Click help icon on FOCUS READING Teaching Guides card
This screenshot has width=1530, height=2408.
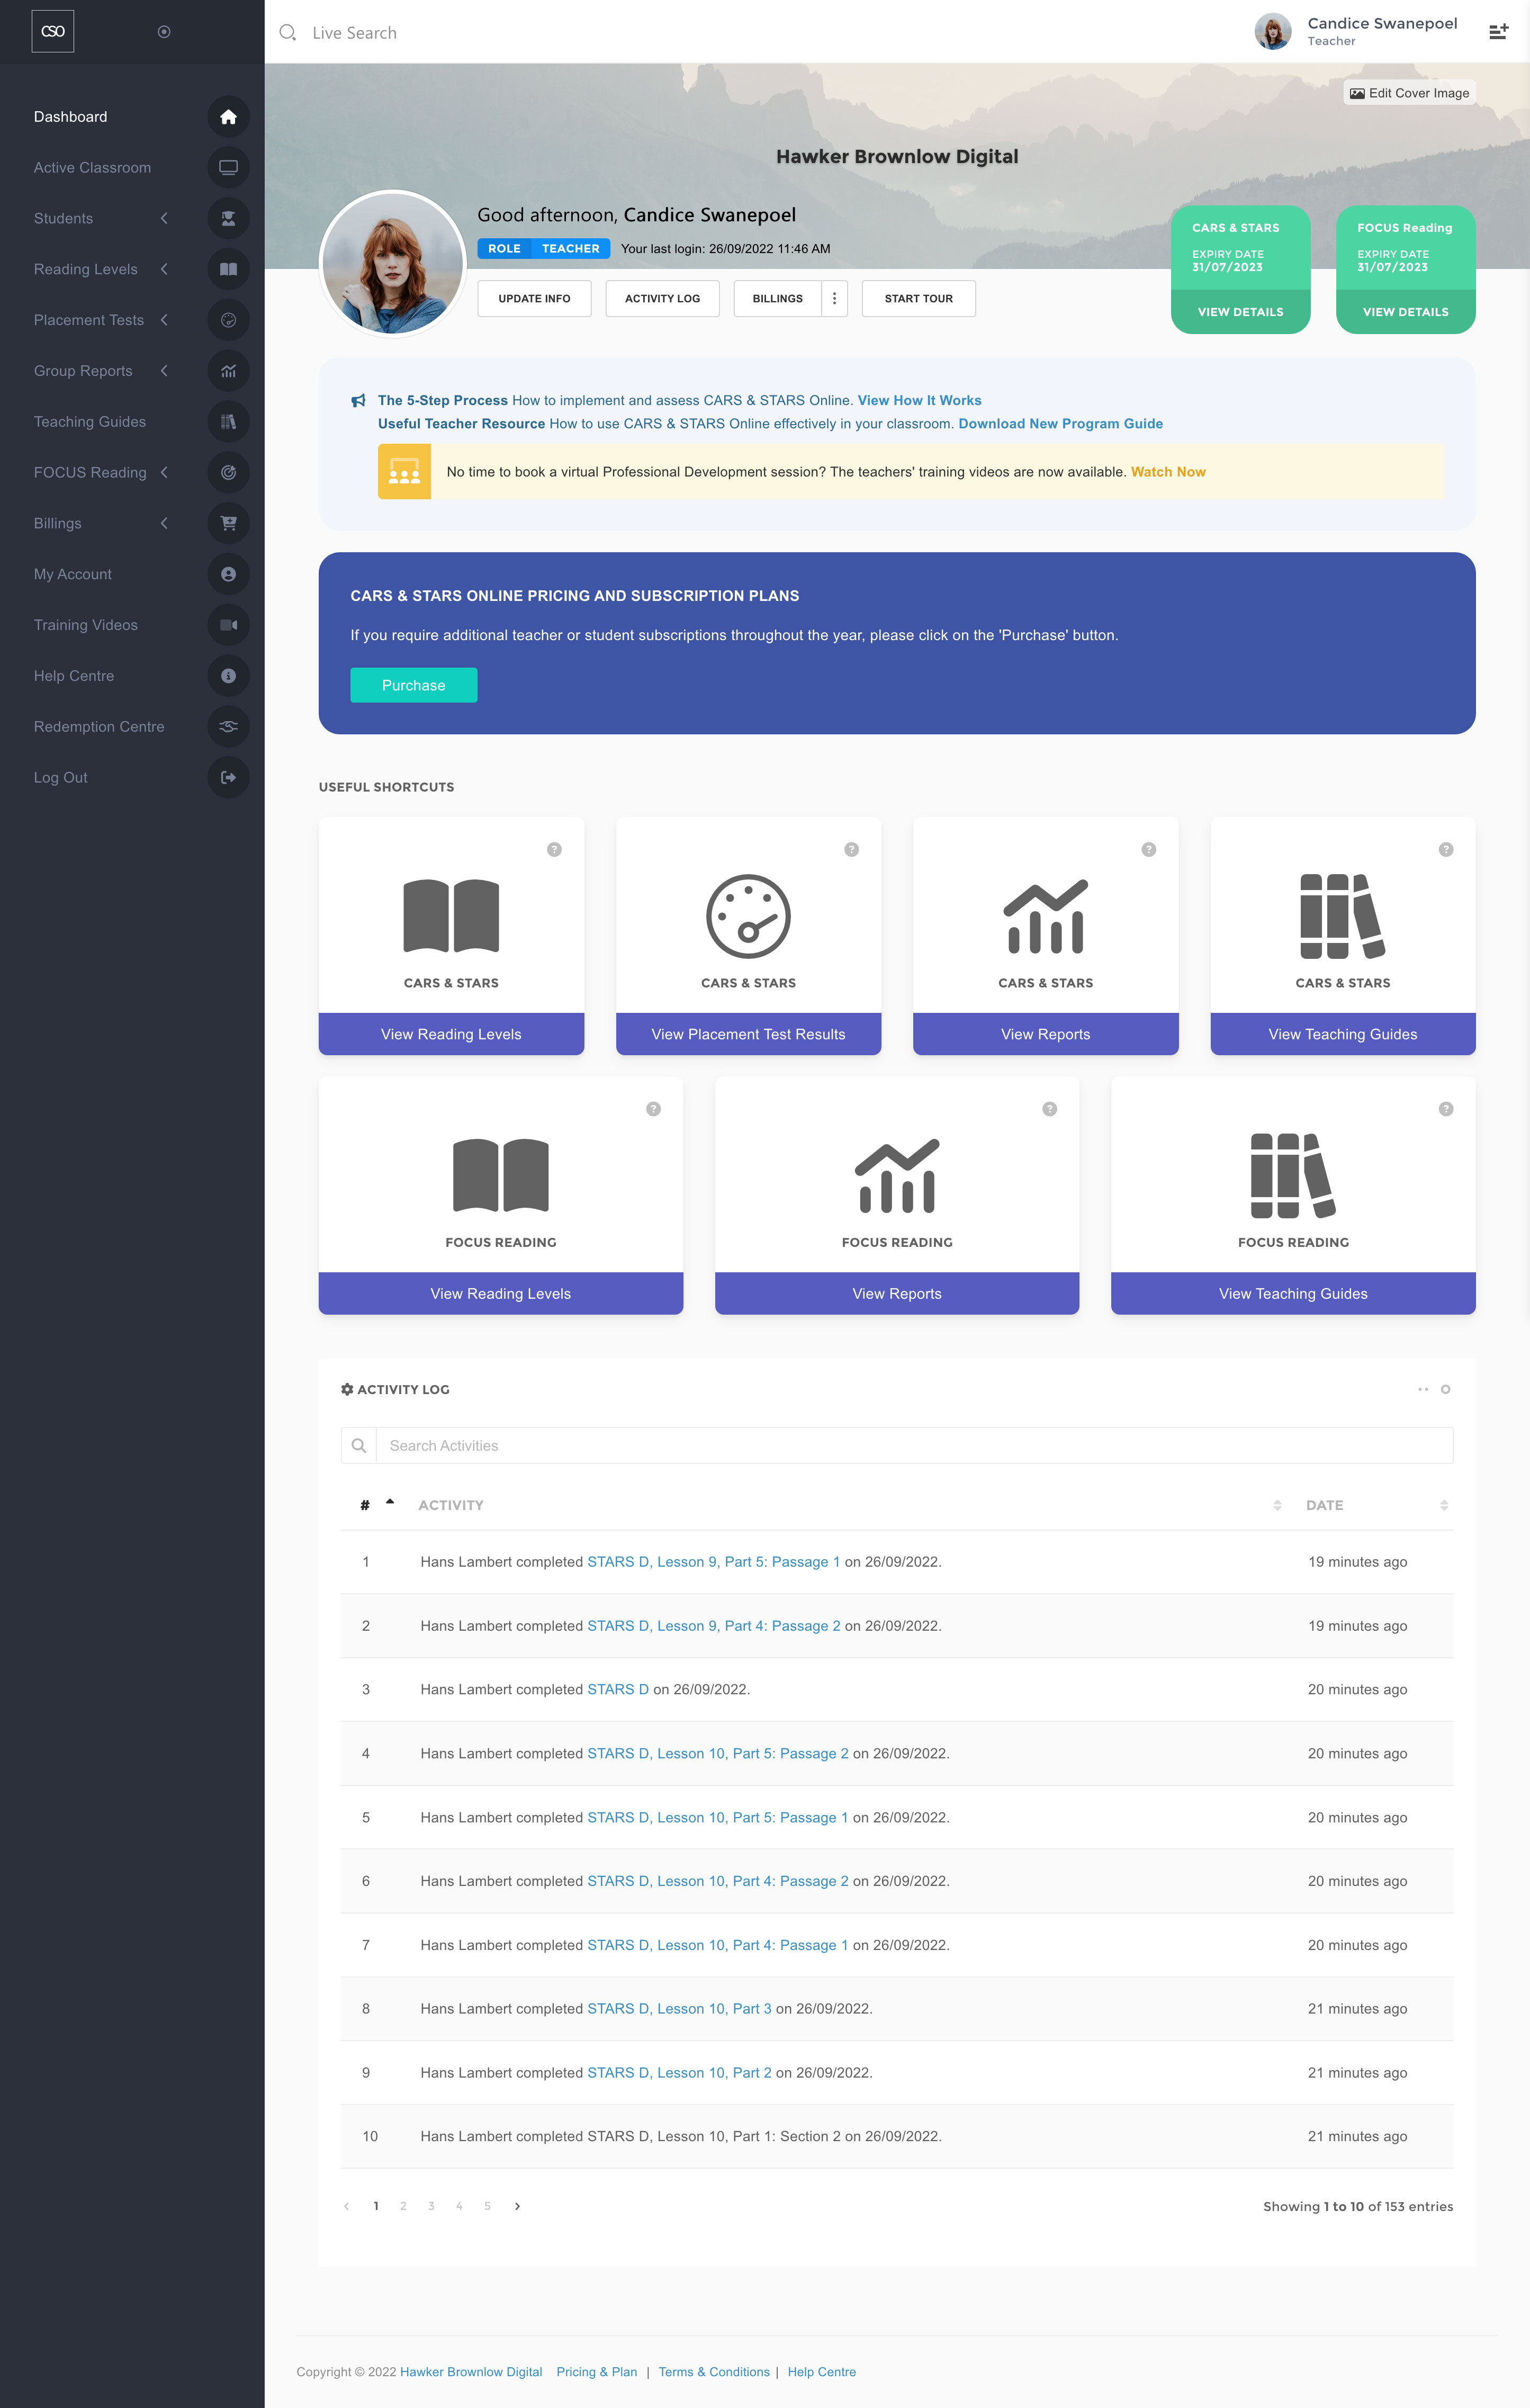(x=1446, y=1109)
